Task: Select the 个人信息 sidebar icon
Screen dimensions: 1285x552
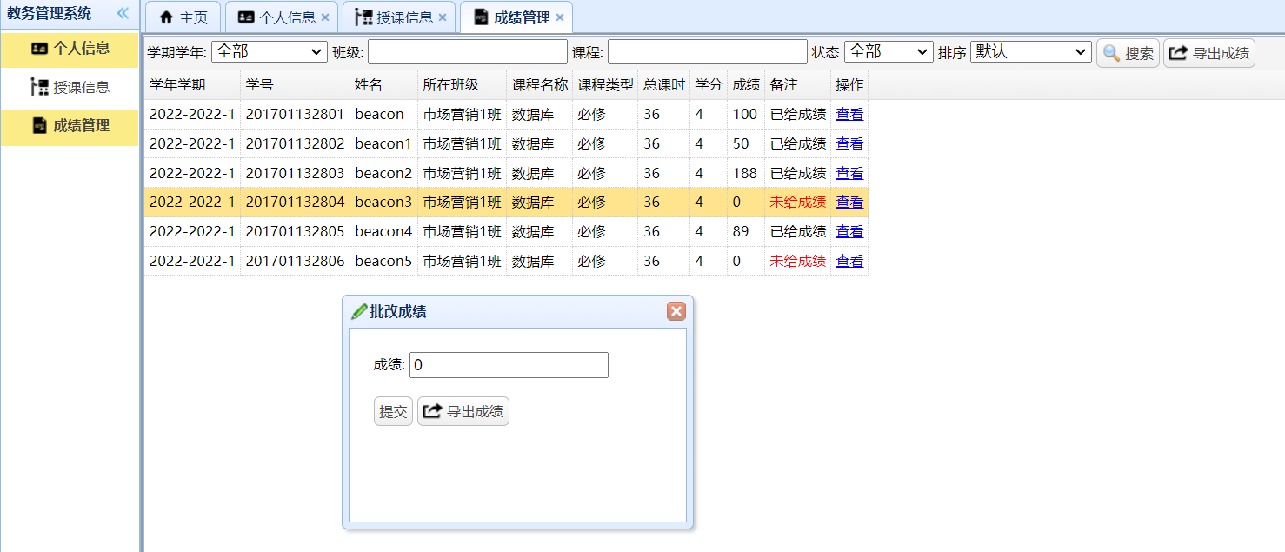Action: (38, 50)
